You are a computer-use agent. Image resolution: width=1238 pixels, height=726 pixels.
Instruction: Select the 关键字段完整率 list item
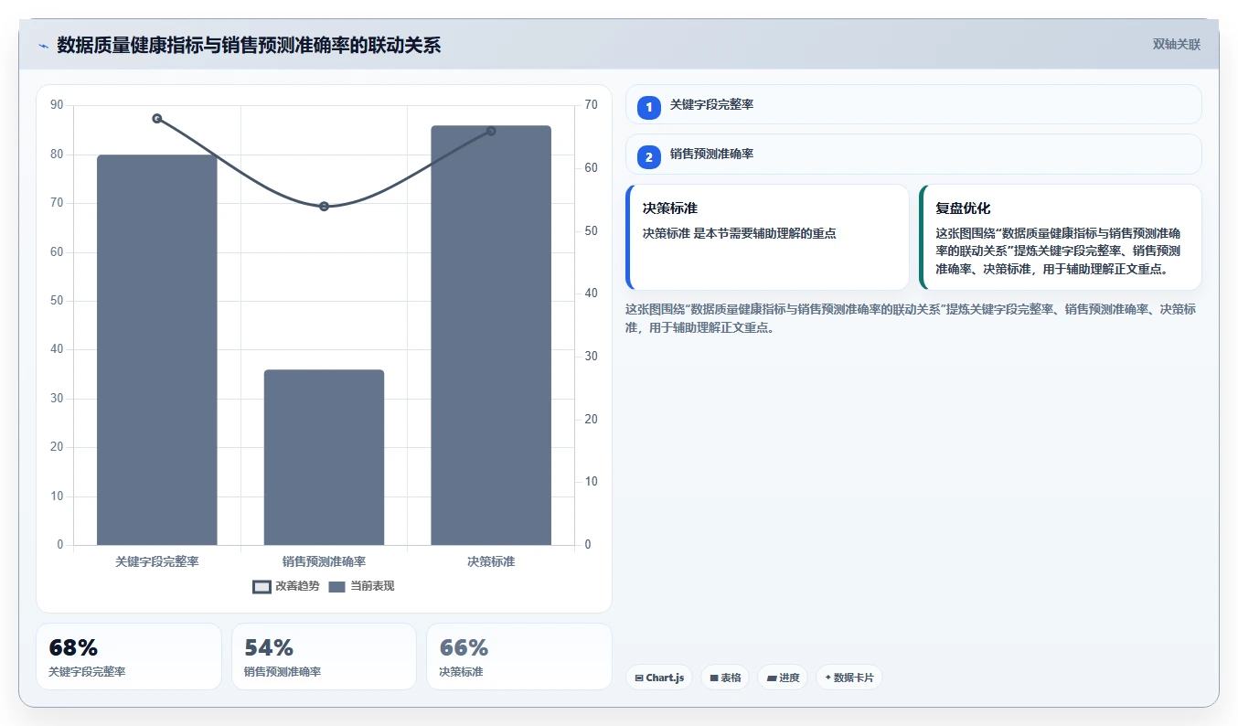(x=913, y=104)
